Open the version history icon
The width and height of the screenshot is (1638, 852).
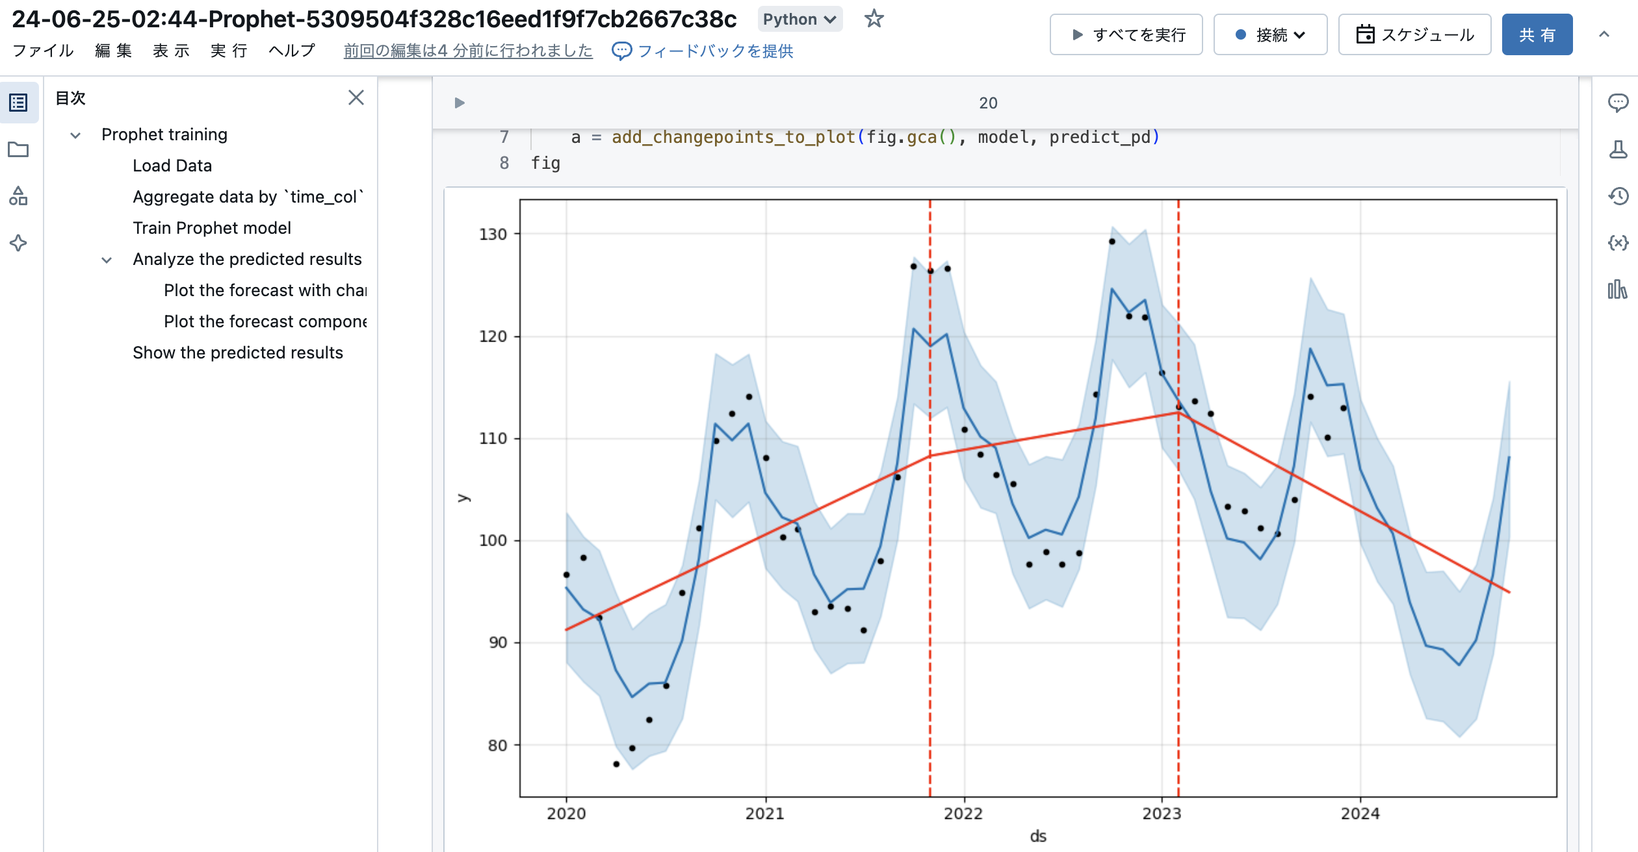pos(1617,196)
